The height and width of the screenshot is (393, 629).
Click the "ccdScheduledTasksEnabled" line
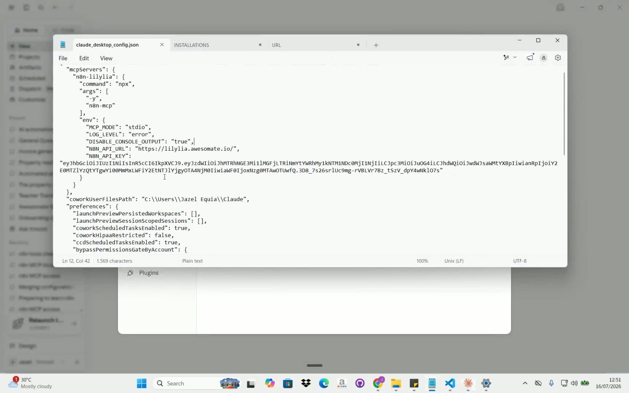click(x=127, y=242)
